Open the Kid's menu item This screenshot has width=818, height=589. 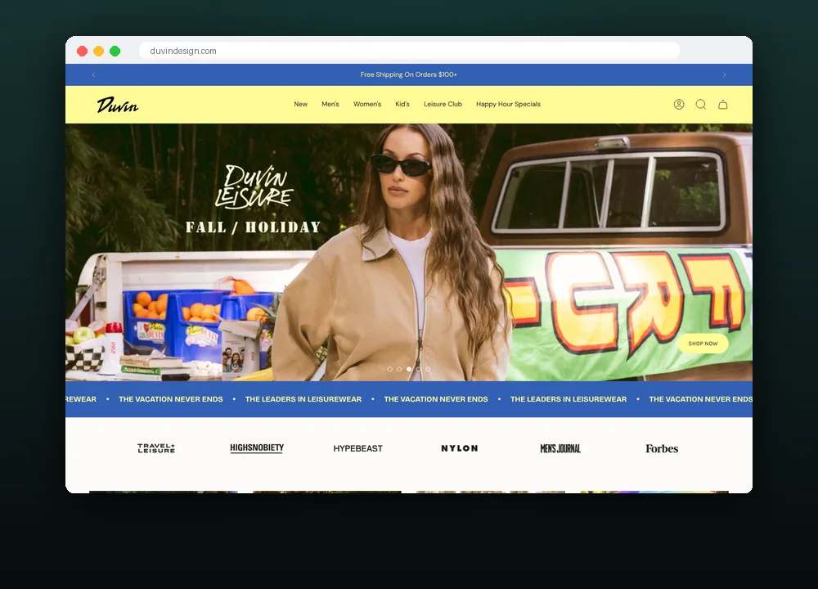click(x=402, y=104)
